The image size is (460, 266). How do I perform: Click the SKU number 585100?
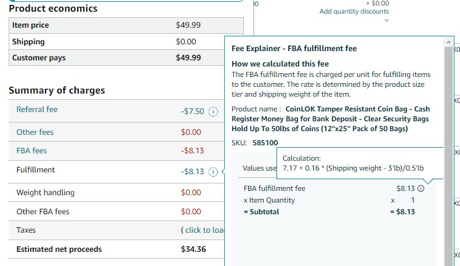click(x=265, y=143)
